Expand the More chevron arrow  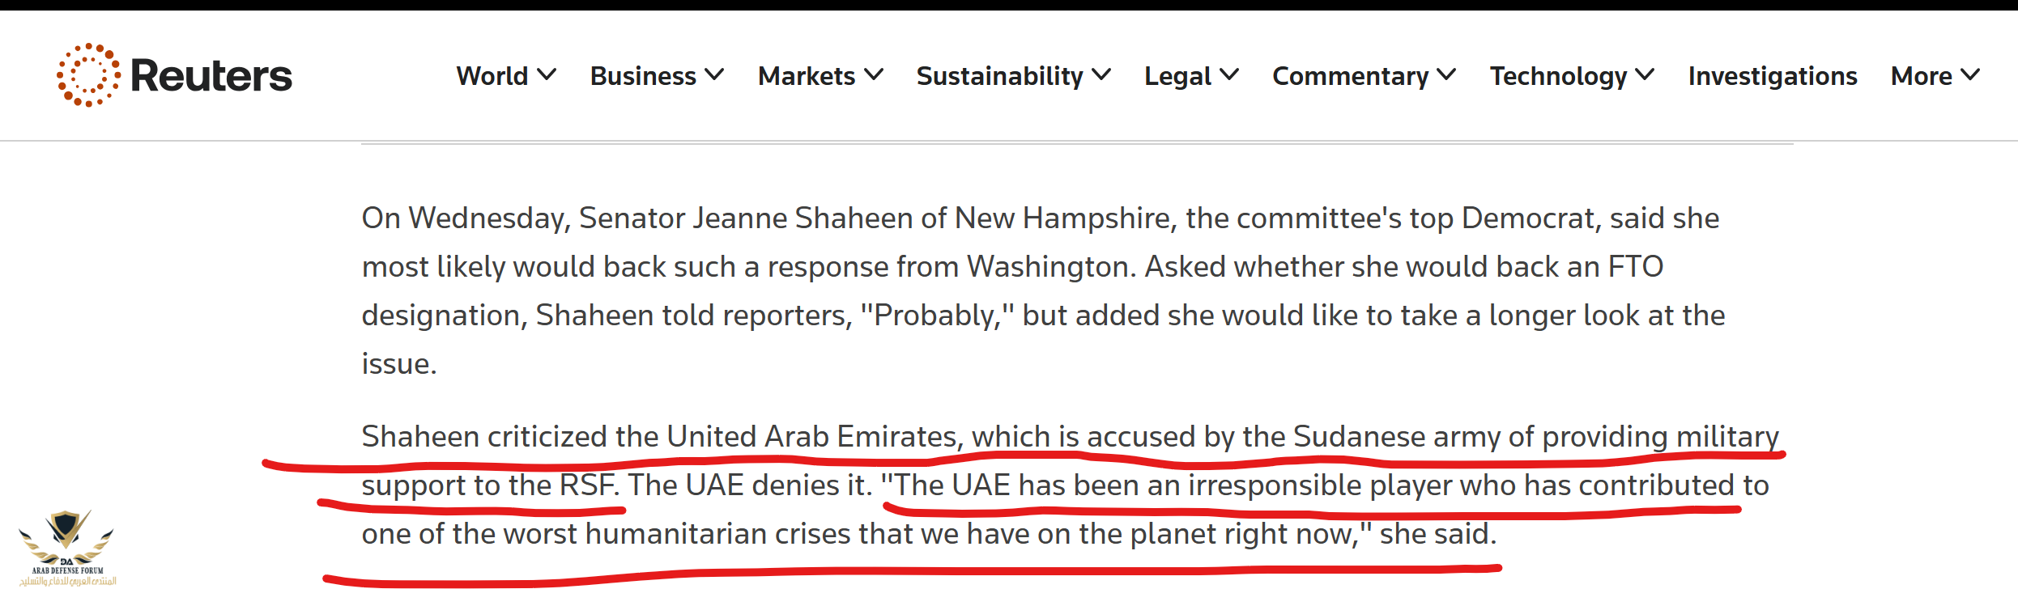pyautogui.click(x=1971, y=75)
